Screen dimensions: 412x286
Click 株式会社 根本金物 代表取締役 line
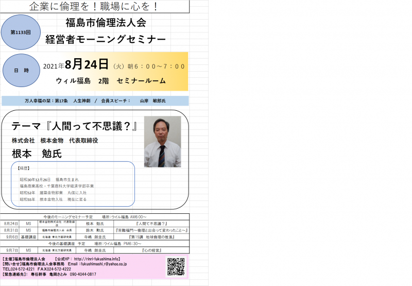click(x=55, y=141)
